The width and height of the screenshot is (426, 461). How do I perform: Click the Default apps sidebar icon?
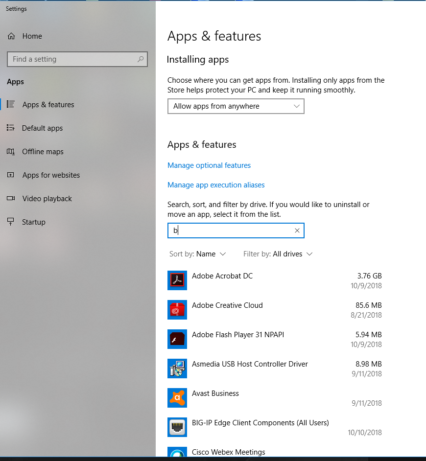click(11, 128)
